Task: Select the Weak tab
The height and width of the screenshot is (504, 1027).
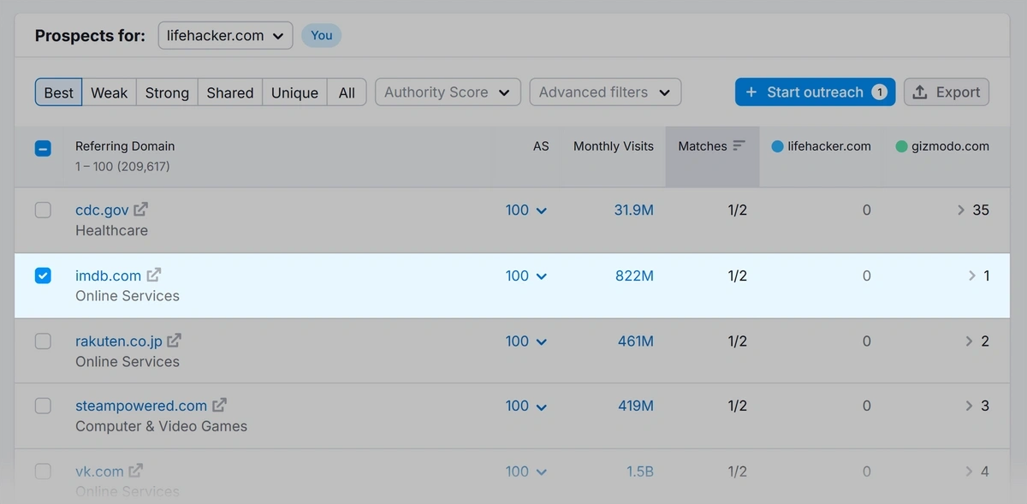Action: 110,92
